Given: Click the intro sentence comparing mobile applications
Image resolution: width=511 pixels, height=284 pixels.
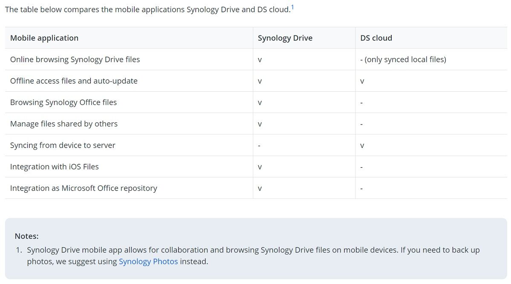Looking at the screenshot, I should (147, 9).
